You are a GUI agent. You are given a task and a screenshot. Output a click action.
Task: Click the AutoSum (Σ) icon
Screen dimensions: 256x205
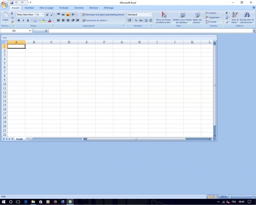[226, 12]
